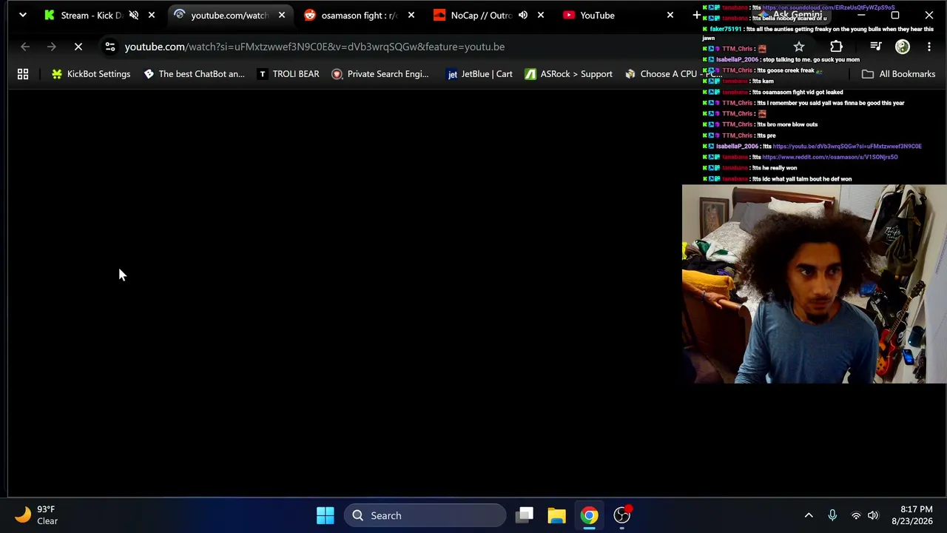Image resolution: width=947 pixels, height=533 pixels.
Task: Open Task View from the taskbar
Action: 525,515
